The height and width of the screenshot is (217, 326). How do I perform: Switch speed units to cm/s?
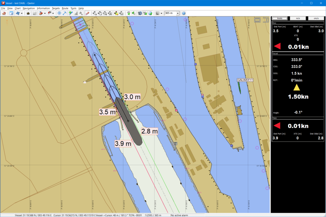point(316,18)
